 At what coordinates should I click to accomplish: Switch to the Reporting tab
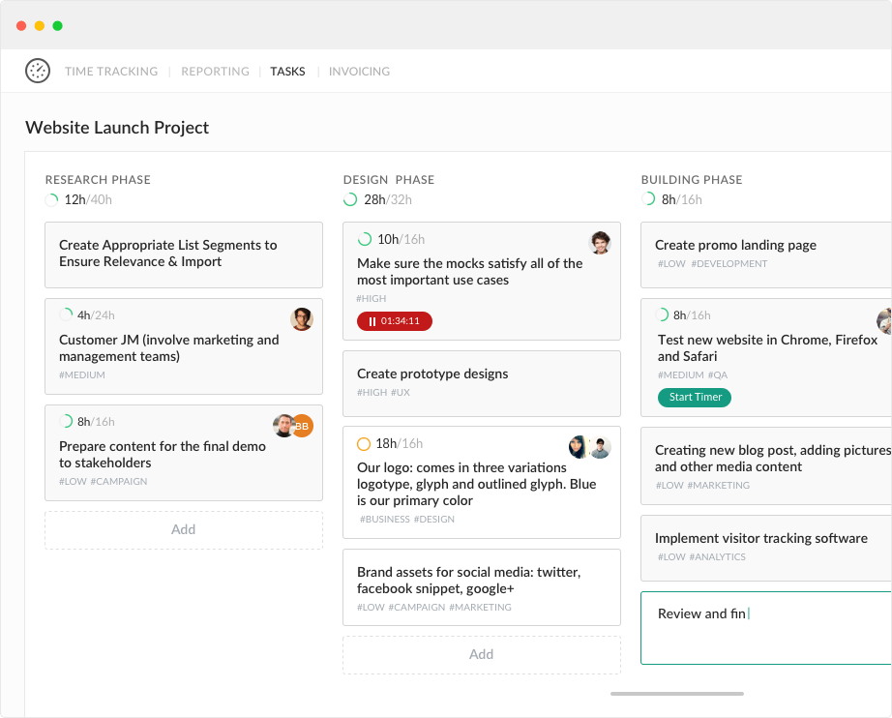pyautogui.click(x=215, y=71)
